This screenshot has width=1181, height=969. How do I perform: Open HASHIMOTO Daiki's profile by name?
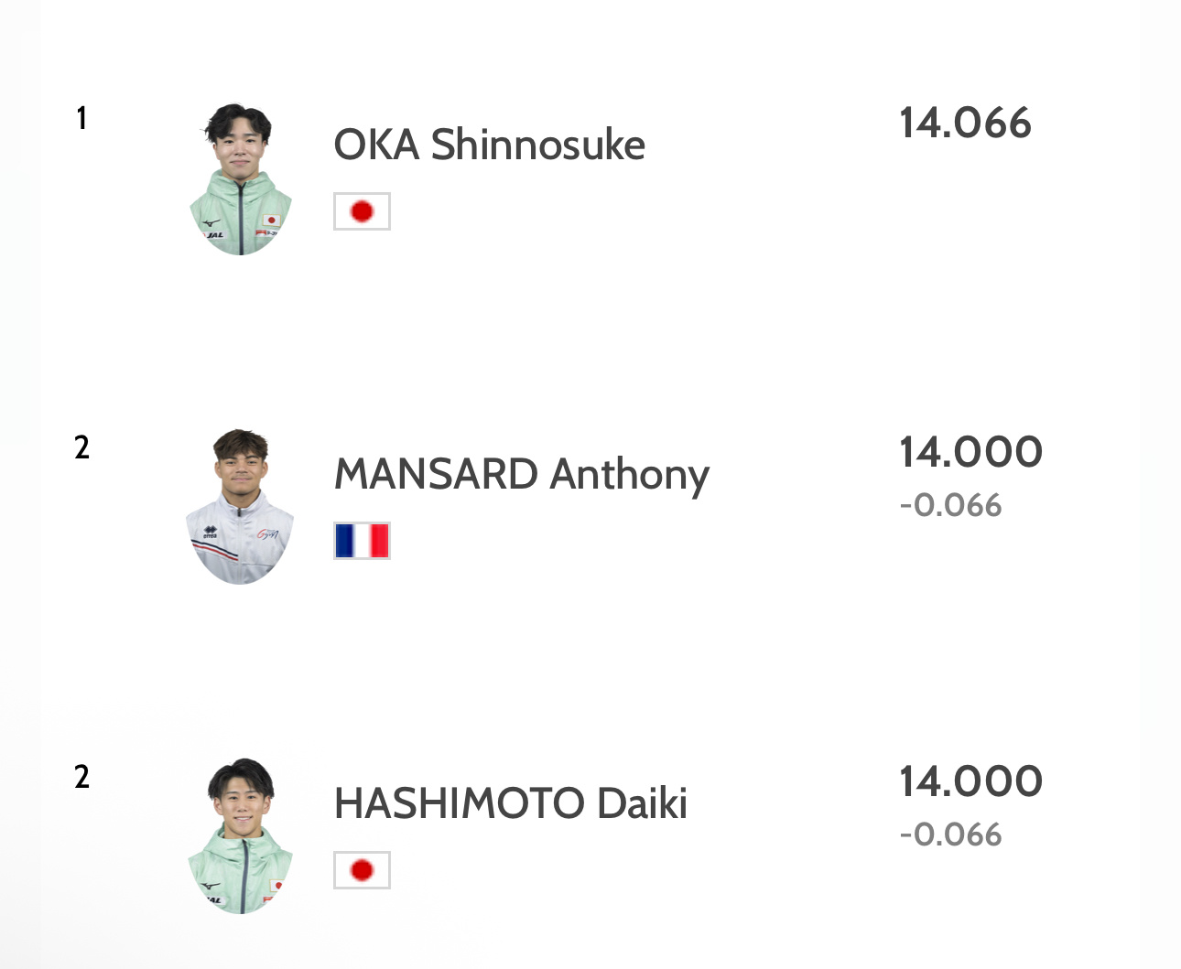(511, 803)
